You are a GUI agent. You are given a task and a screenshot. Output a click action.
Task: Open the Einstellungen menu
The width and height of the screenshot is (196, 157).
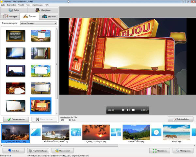tap(37, 5)
